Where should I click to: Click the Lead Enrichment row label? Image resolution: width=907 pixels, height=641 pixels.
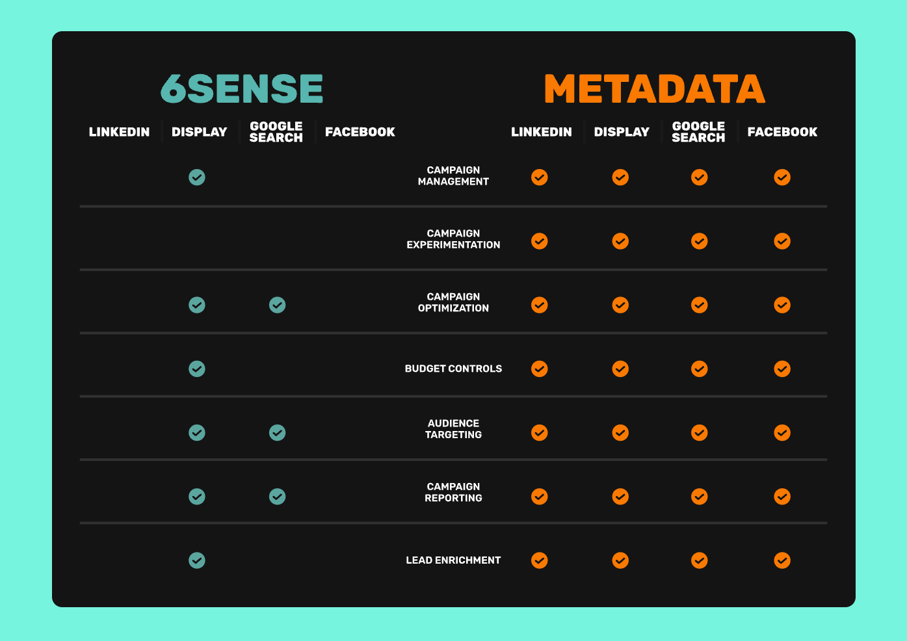[x=453, y=560]
